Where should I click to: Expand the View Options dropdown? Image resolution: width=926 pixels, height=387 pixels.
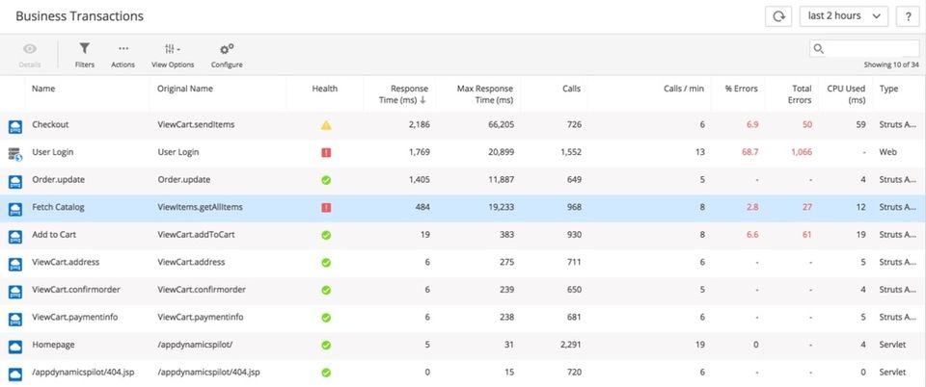[173, 54]
